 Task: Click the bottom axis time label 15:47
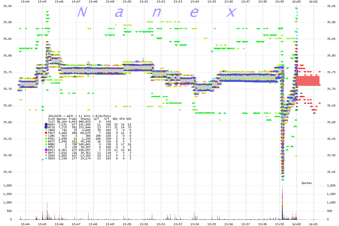coord(76,224)
